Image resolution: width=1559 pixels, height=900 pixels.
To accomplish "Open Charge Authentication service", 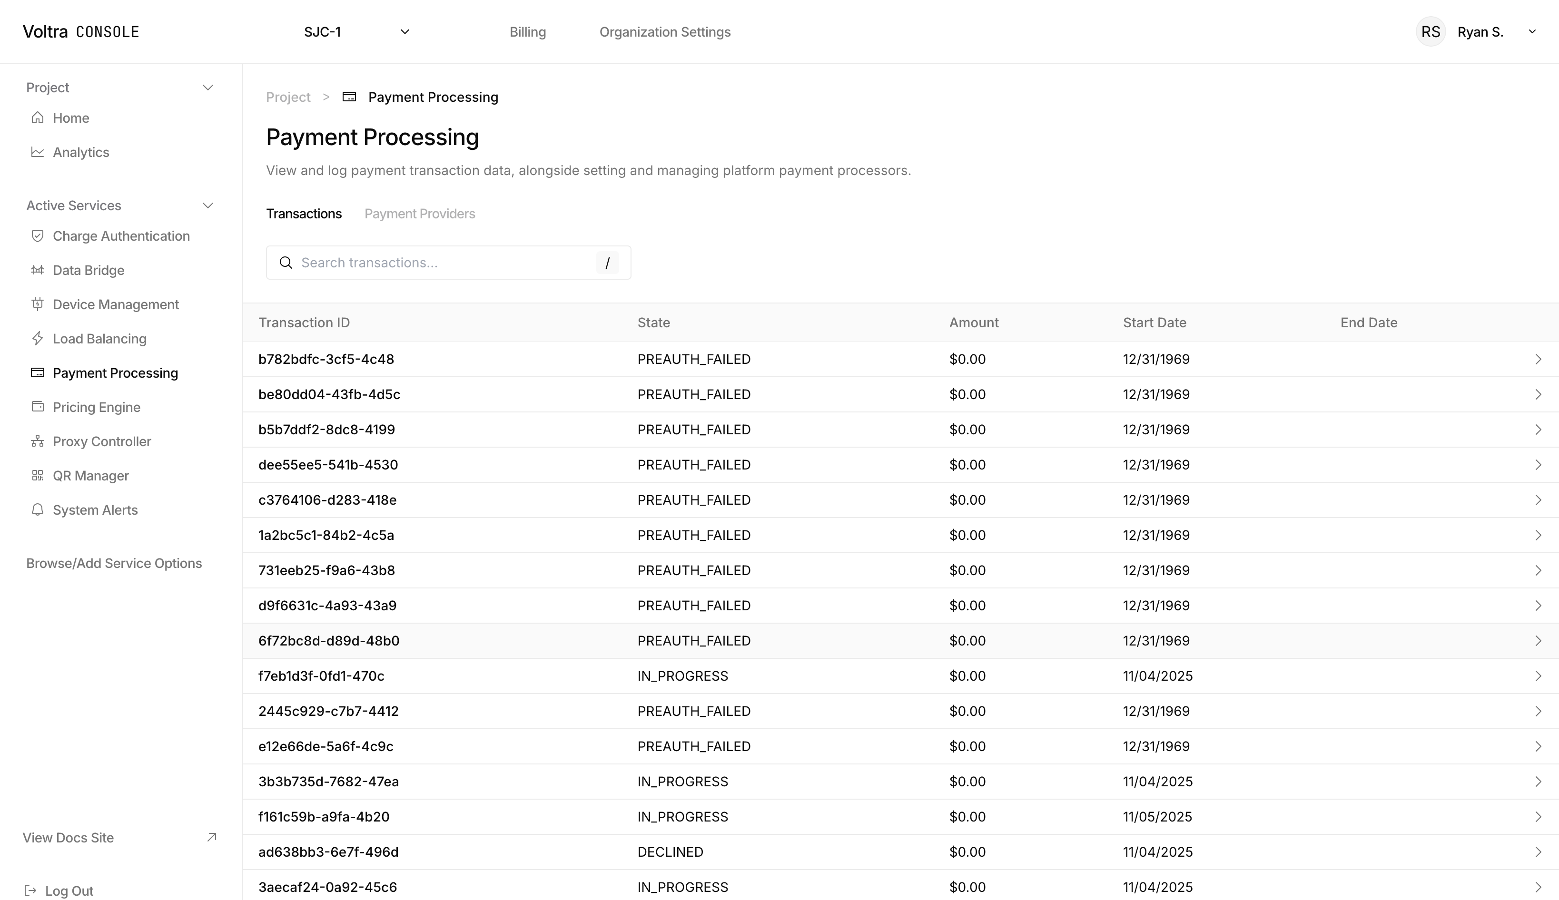I will pos(120,236).
